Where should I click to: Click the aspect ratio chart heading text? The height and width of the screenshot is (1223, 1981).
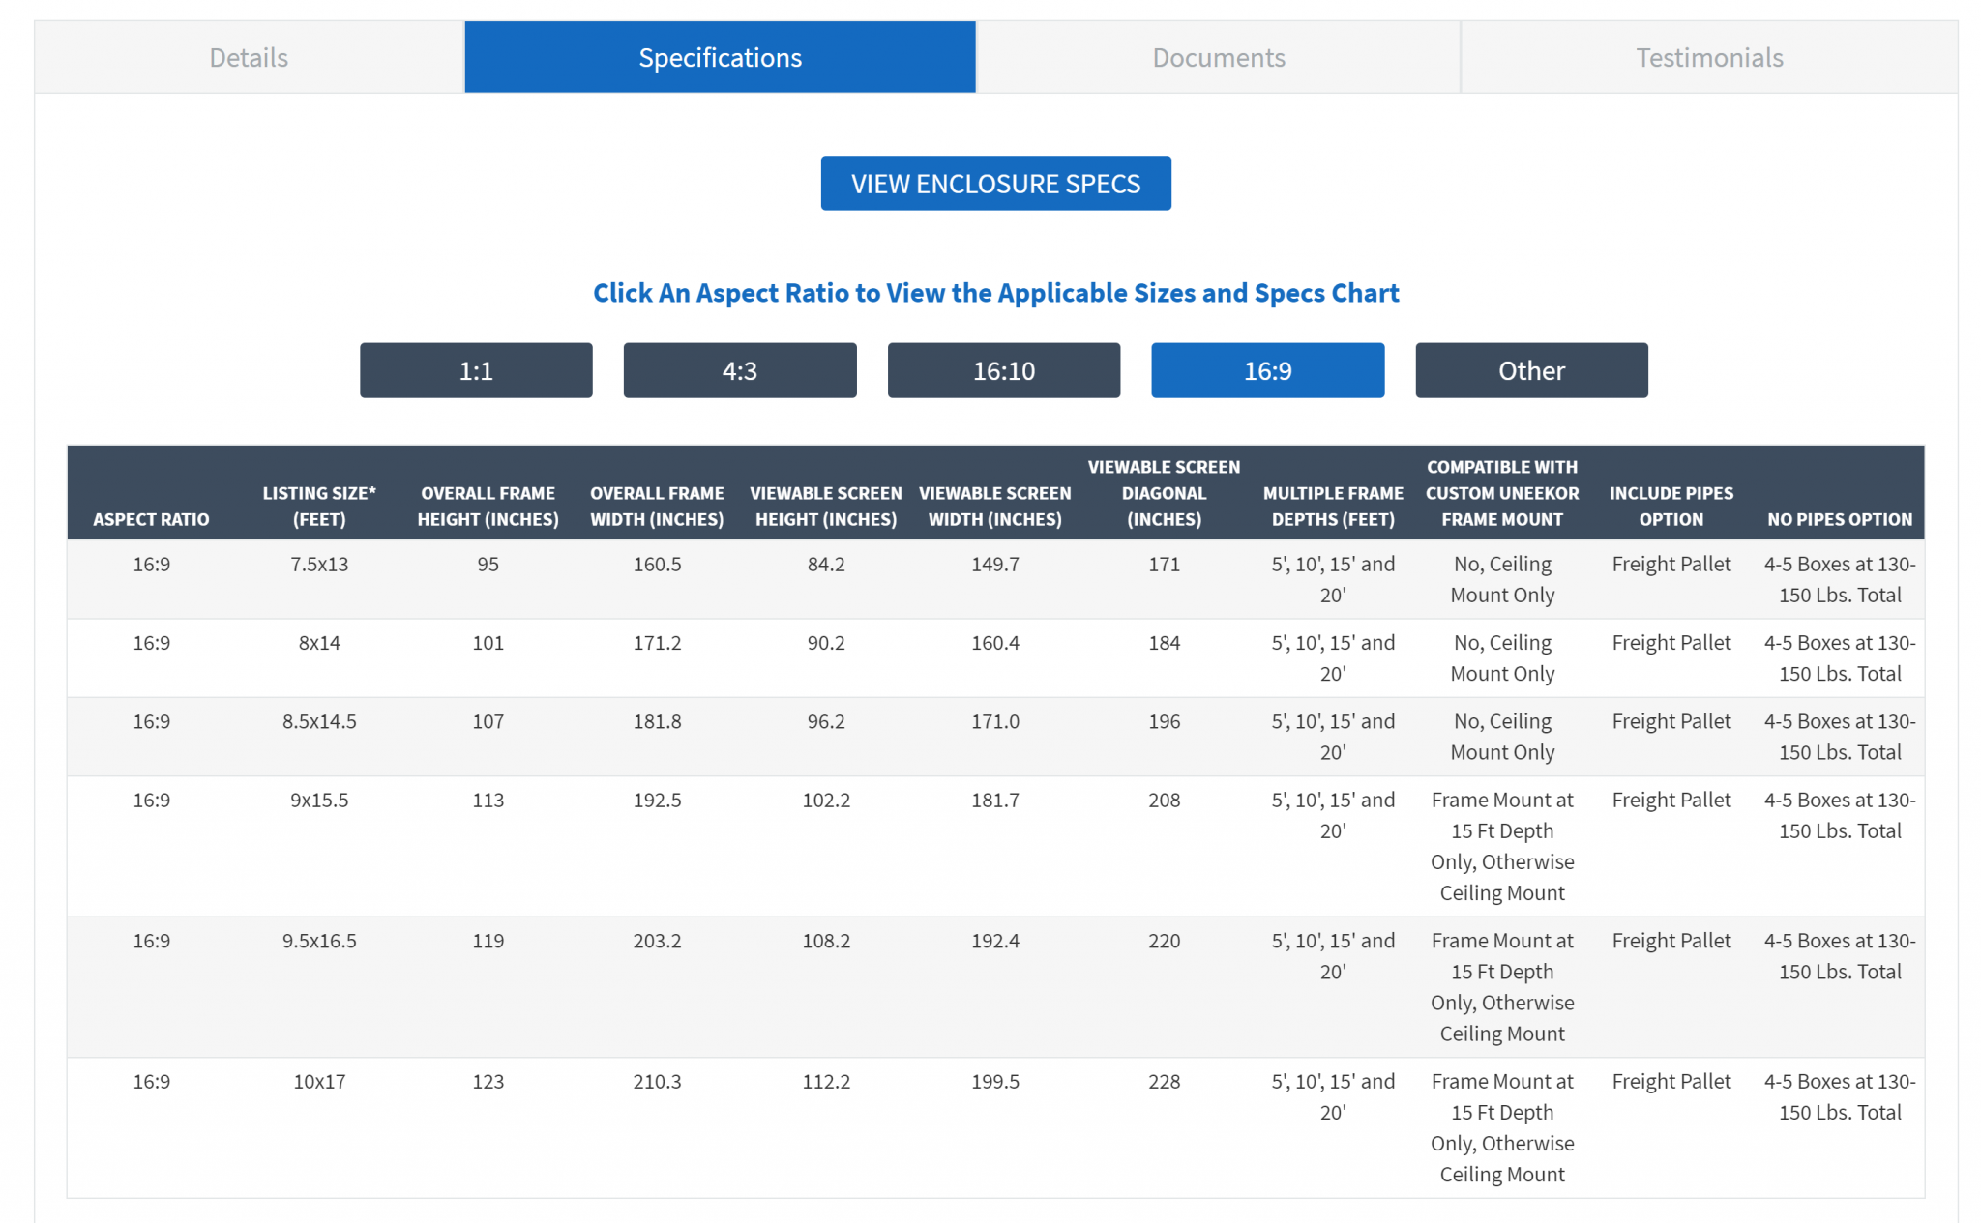coord(995,293)
